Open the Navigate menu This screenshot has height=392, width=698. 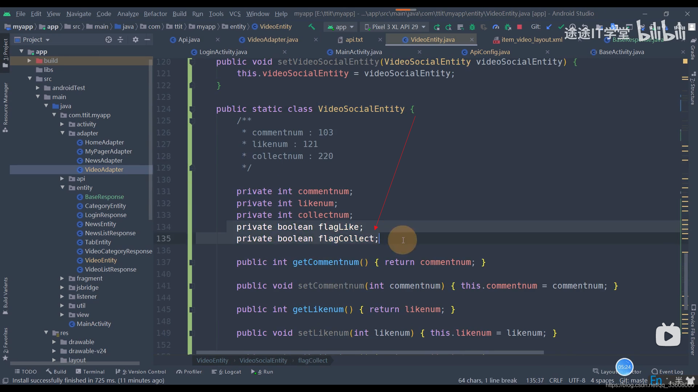[x=79, y=14]
